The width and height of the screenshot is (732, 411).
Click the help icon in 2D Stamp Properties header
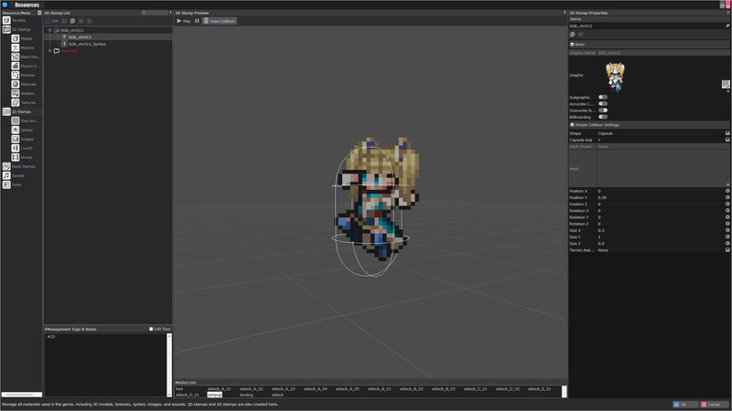coord(727,13)
